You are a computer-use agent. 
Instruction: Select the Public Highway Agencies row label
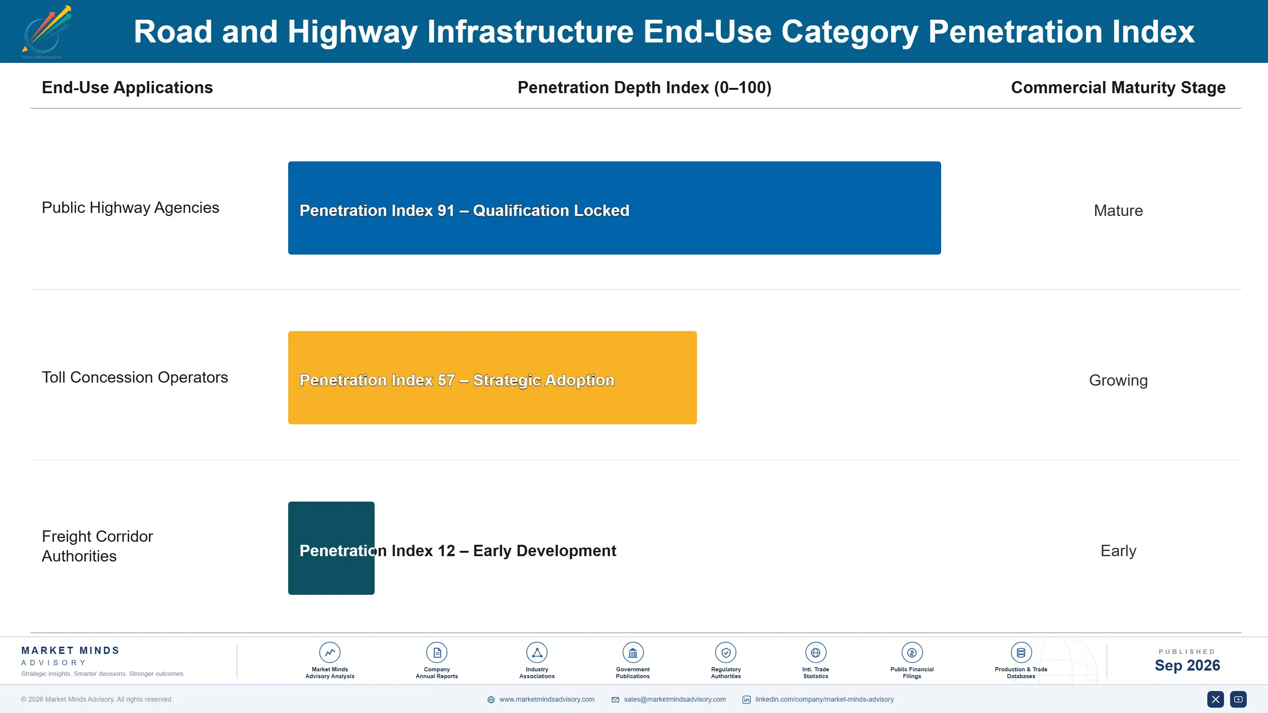point(130,208)
